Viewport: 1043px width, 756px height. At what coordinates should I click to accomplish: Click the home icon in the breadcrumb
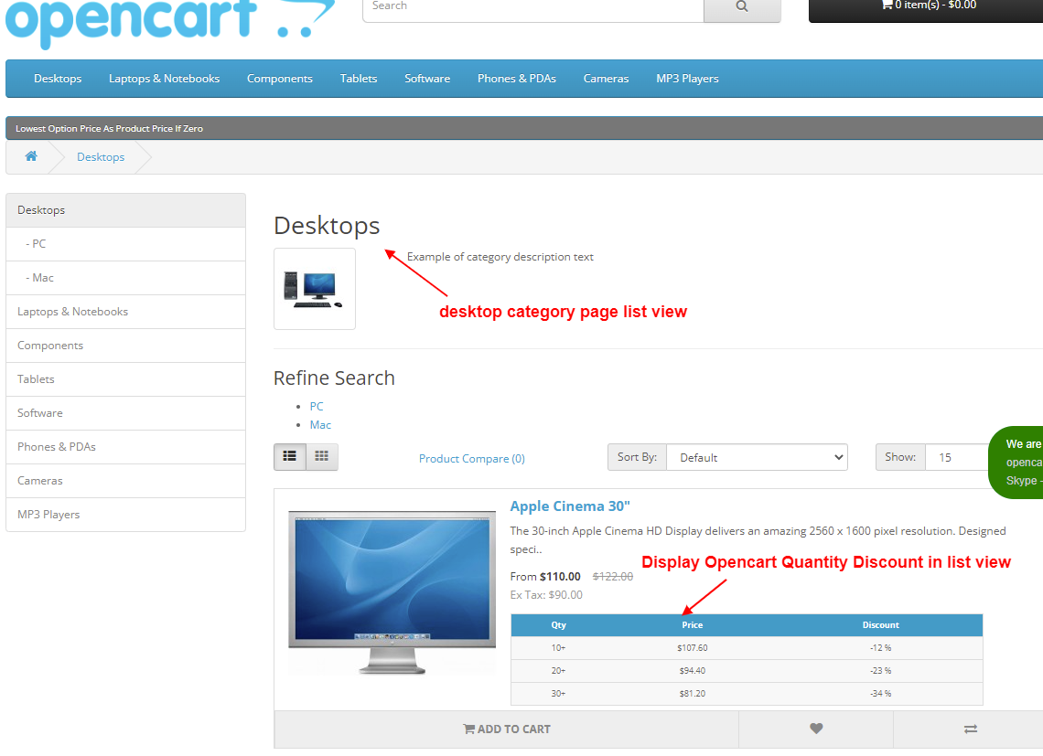(31, 156)
